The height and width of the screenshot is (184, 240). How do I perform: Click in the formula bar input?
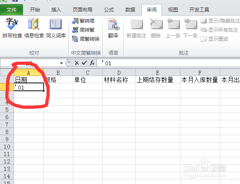point(168,63)
